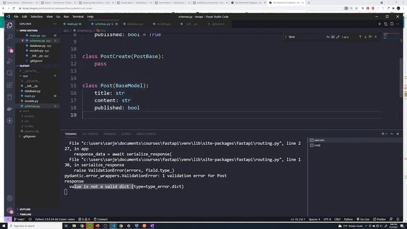Select the Terminal panel tab
The image size is (407, 229).
tap(71, 134)
